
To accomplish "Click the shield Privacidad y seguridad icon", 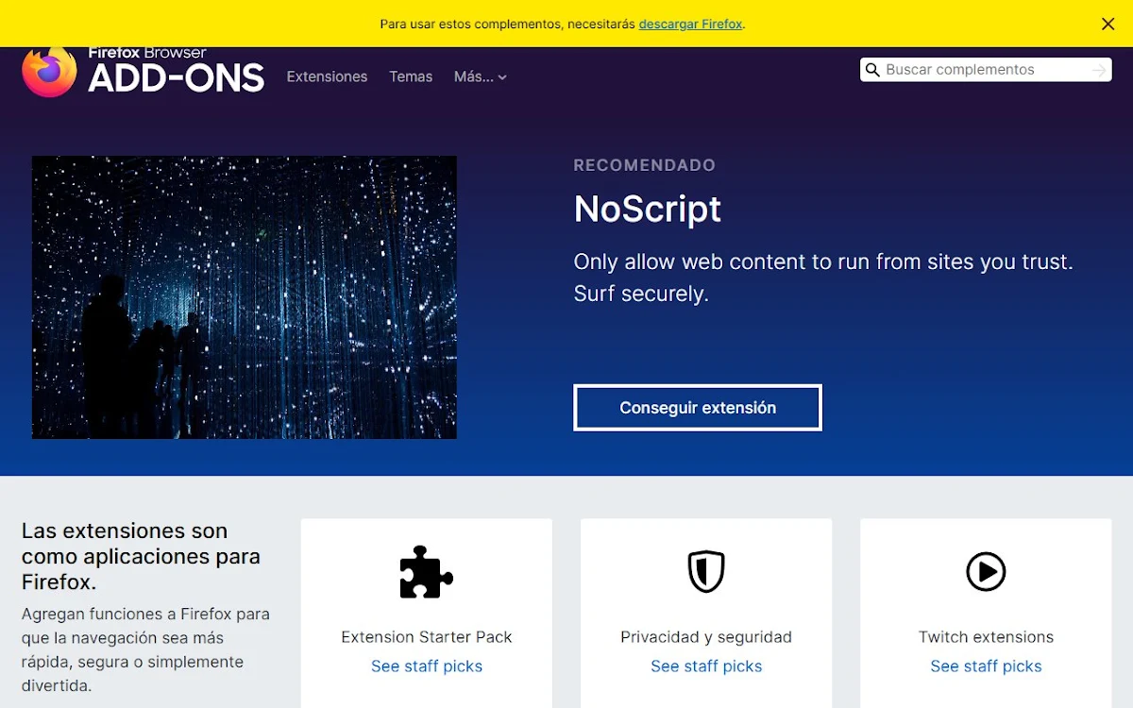I will (x=706, y=572).
